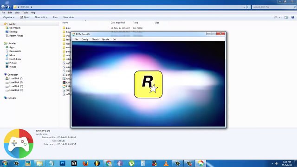Screen dimensions: 297x167
Task: Open the Documents library
Action: point(15,51)
